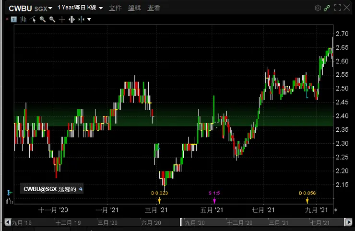Click 七月 '21 on the timeline scrollbar

point(320,223)
